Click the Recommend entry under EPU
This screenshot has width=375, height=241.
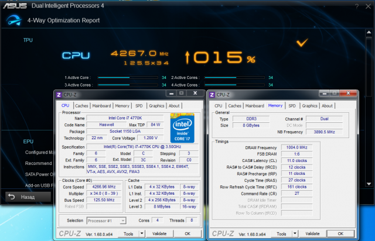[38, 163]
